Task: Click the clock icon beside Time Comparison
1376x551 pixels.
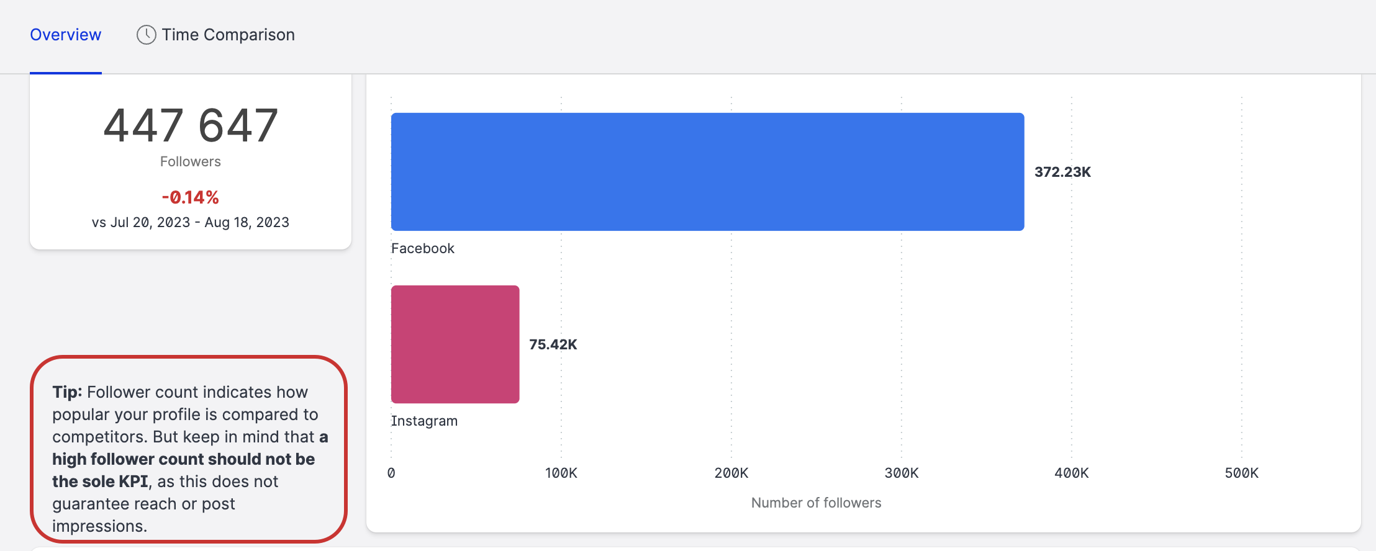Action: click(145, 35)
